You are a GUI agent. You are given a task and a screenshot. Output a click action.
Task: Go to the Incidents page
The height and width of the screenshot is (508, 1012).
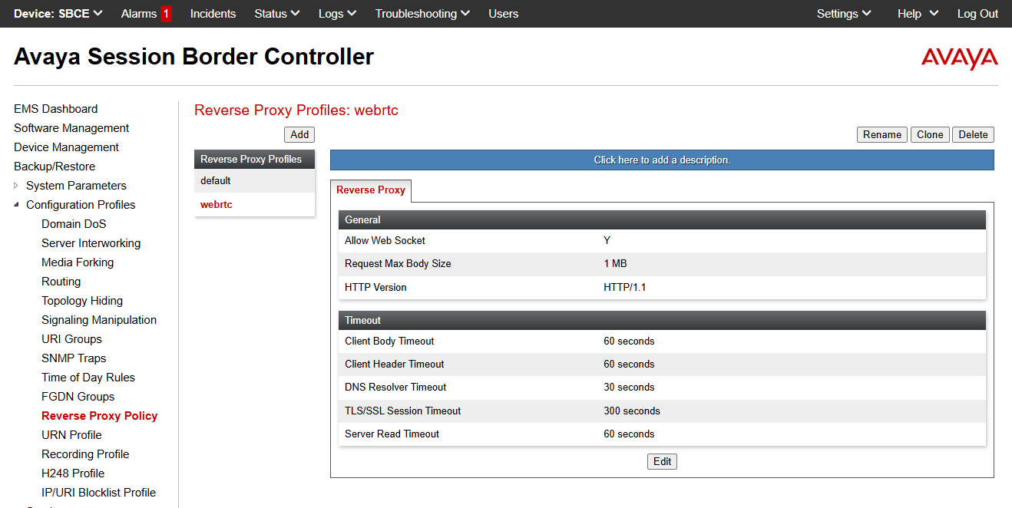213,14
